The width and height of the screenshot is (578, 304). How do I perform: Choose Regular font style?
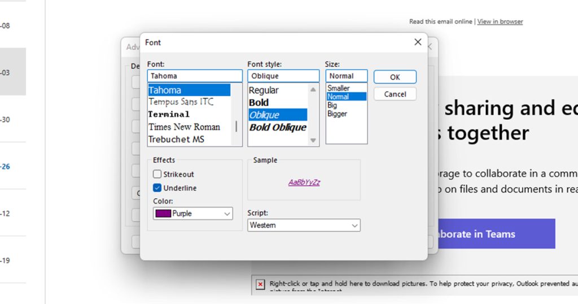coord(264,90)
